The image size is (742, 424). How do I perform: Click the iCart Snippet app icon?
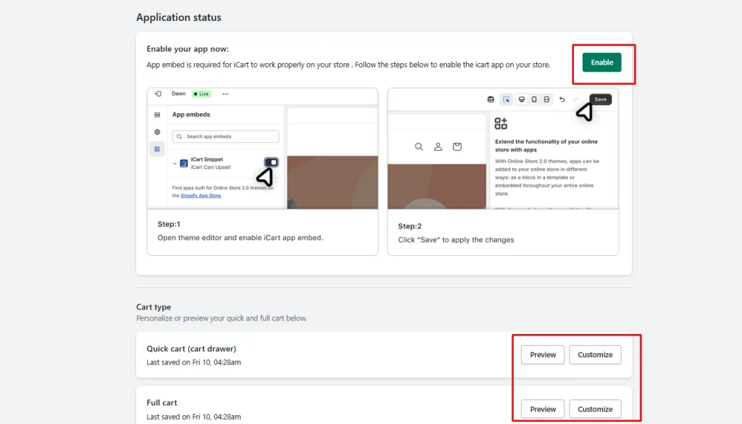(184, 163)
